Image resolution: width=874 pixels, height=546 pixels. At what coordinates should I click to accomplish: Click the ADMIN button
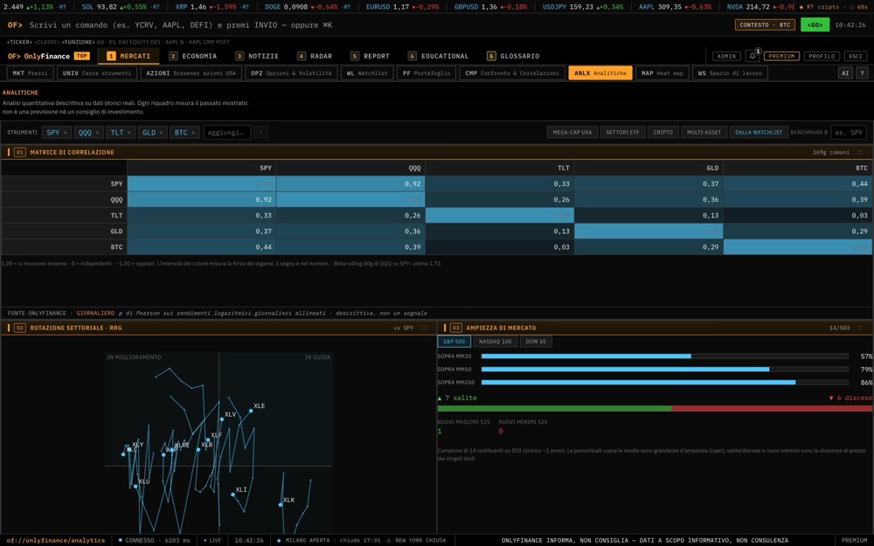726,56
